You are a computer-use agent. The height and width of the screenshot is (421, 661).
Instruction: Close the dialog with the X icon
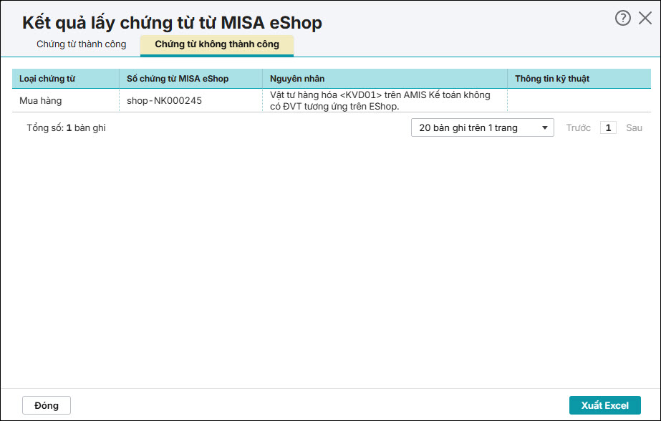(645, 19)
